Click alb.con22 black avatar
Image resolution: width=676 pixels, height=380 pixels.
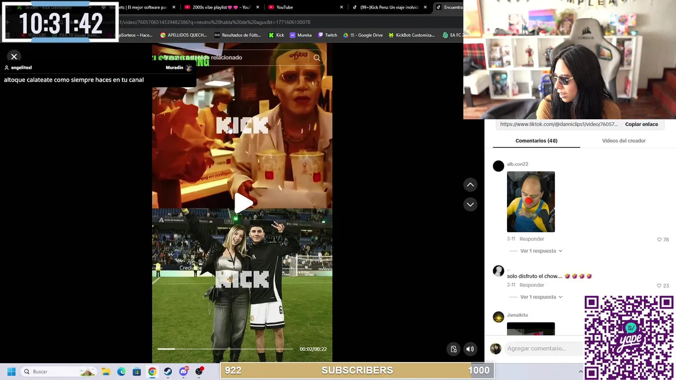[x=498, y=166]
